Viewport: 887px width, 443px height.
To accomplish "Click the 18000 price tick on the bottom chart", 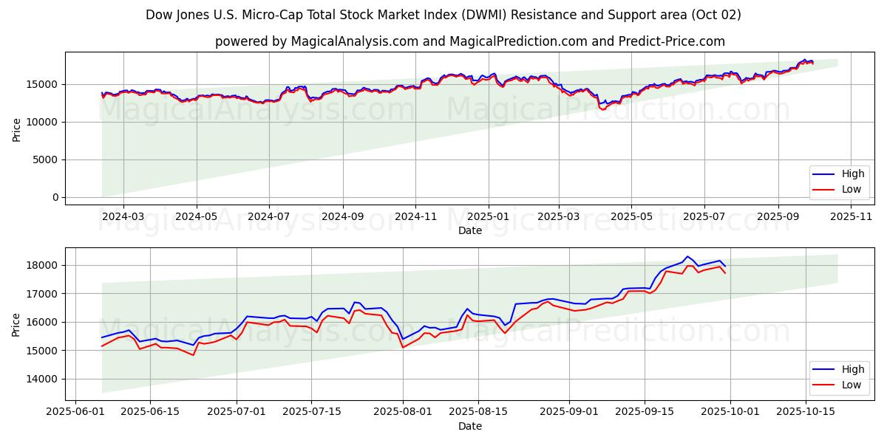I will coord(44,265).
